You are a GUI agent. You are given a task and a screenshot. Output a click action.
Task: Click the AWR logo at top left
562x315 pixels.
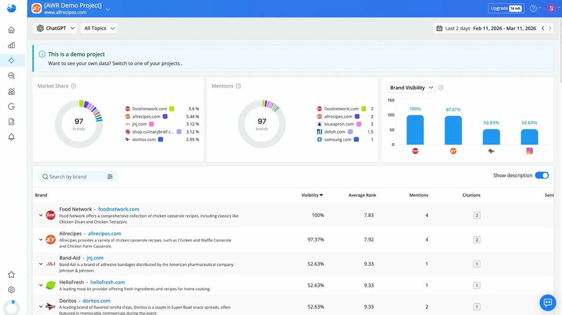11,8
